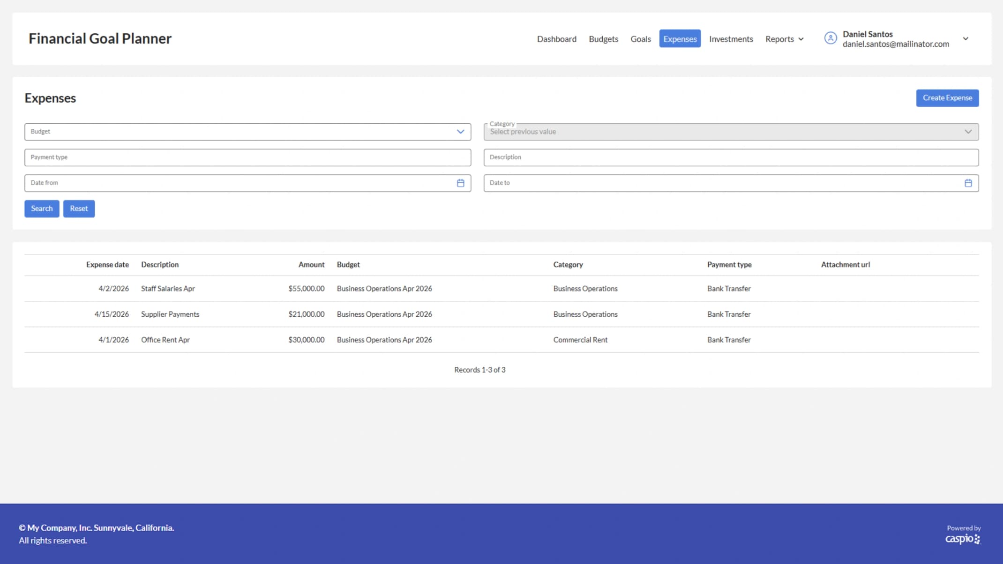This screenshot has height=564, width=1003.
Task: Click the 4/1/2026 expense date
Action: click(x=113, y=340)
